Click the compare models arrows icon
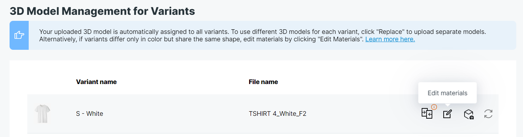This screenshot has width=523, height=137. [x=427, y=114]
